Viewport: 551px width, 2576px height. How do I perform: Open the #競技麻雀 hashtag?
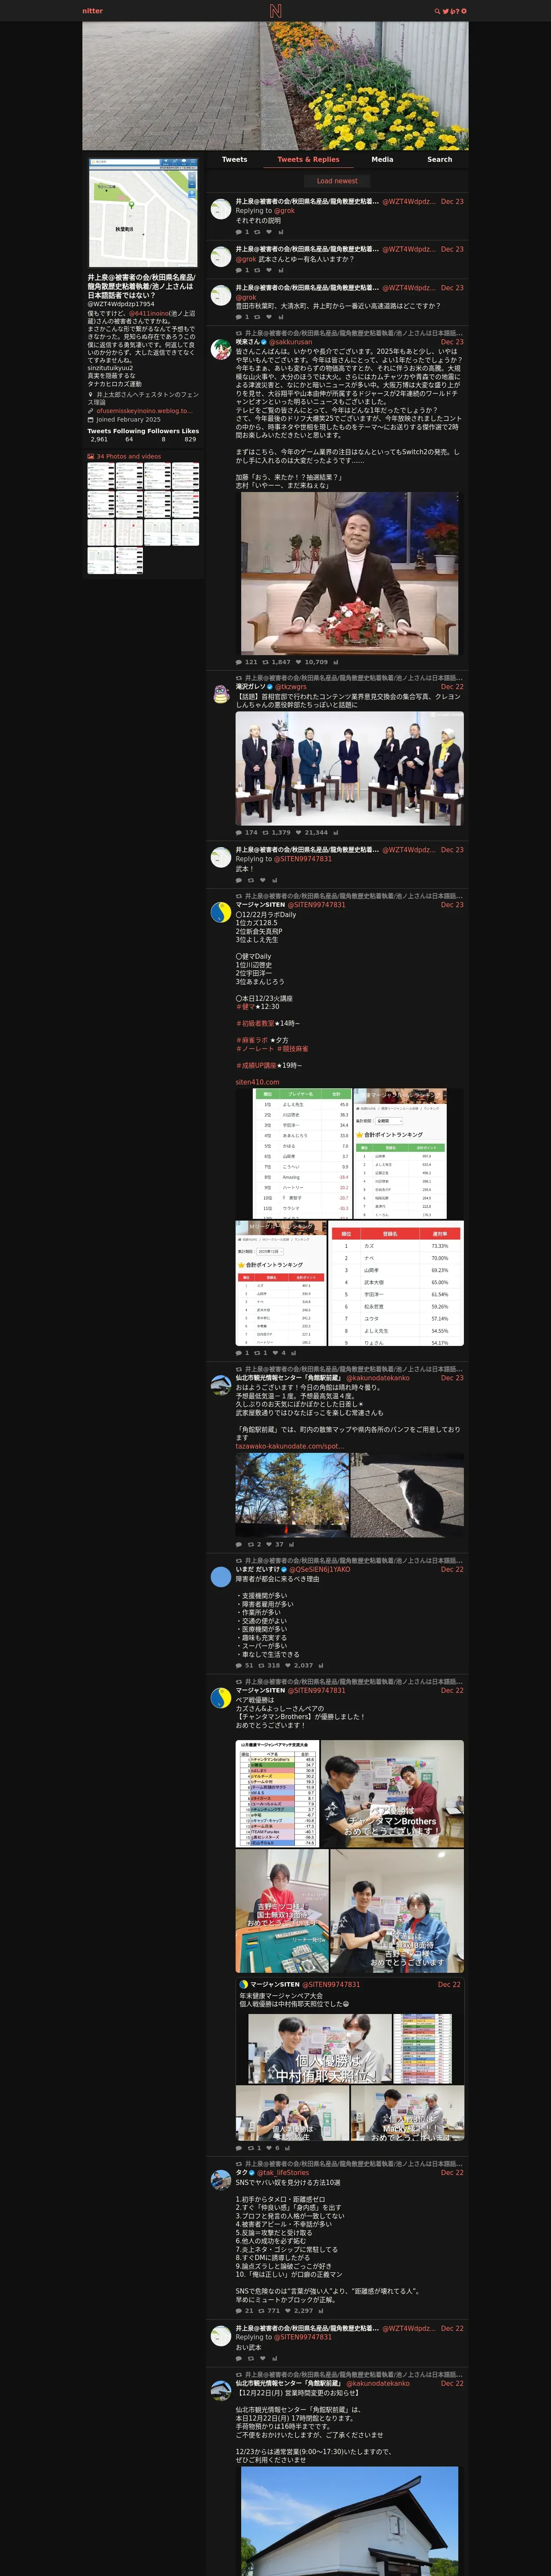[x=292, y=1049]
